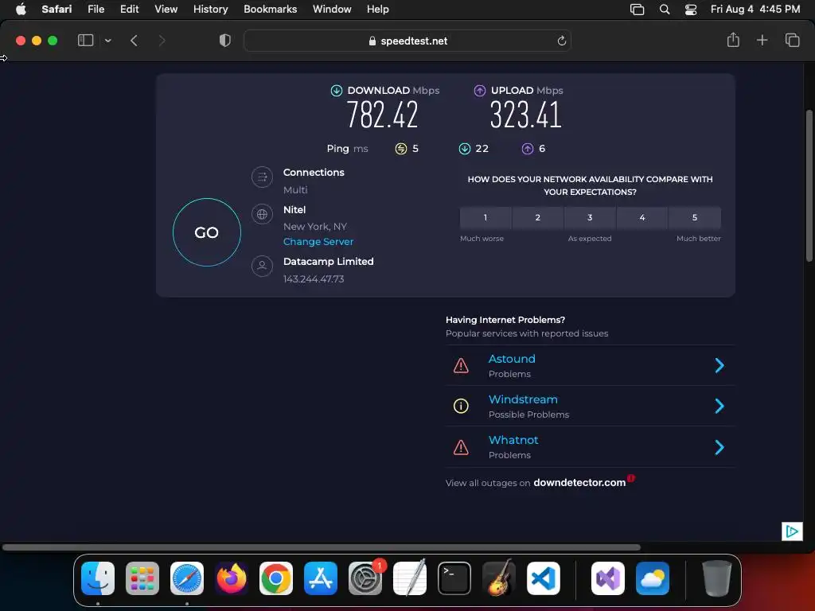Image resolution: width=815 pixels, height=611 pixels.
Task: Select rating 5 Much better
Action: (x=695, y=218)
